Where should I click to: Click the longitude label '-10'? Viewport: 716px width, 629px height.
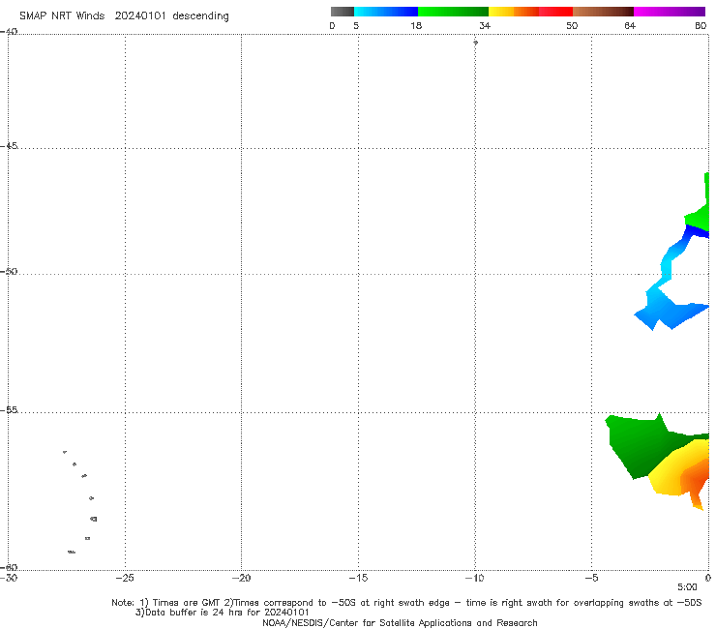click(474, 578)
